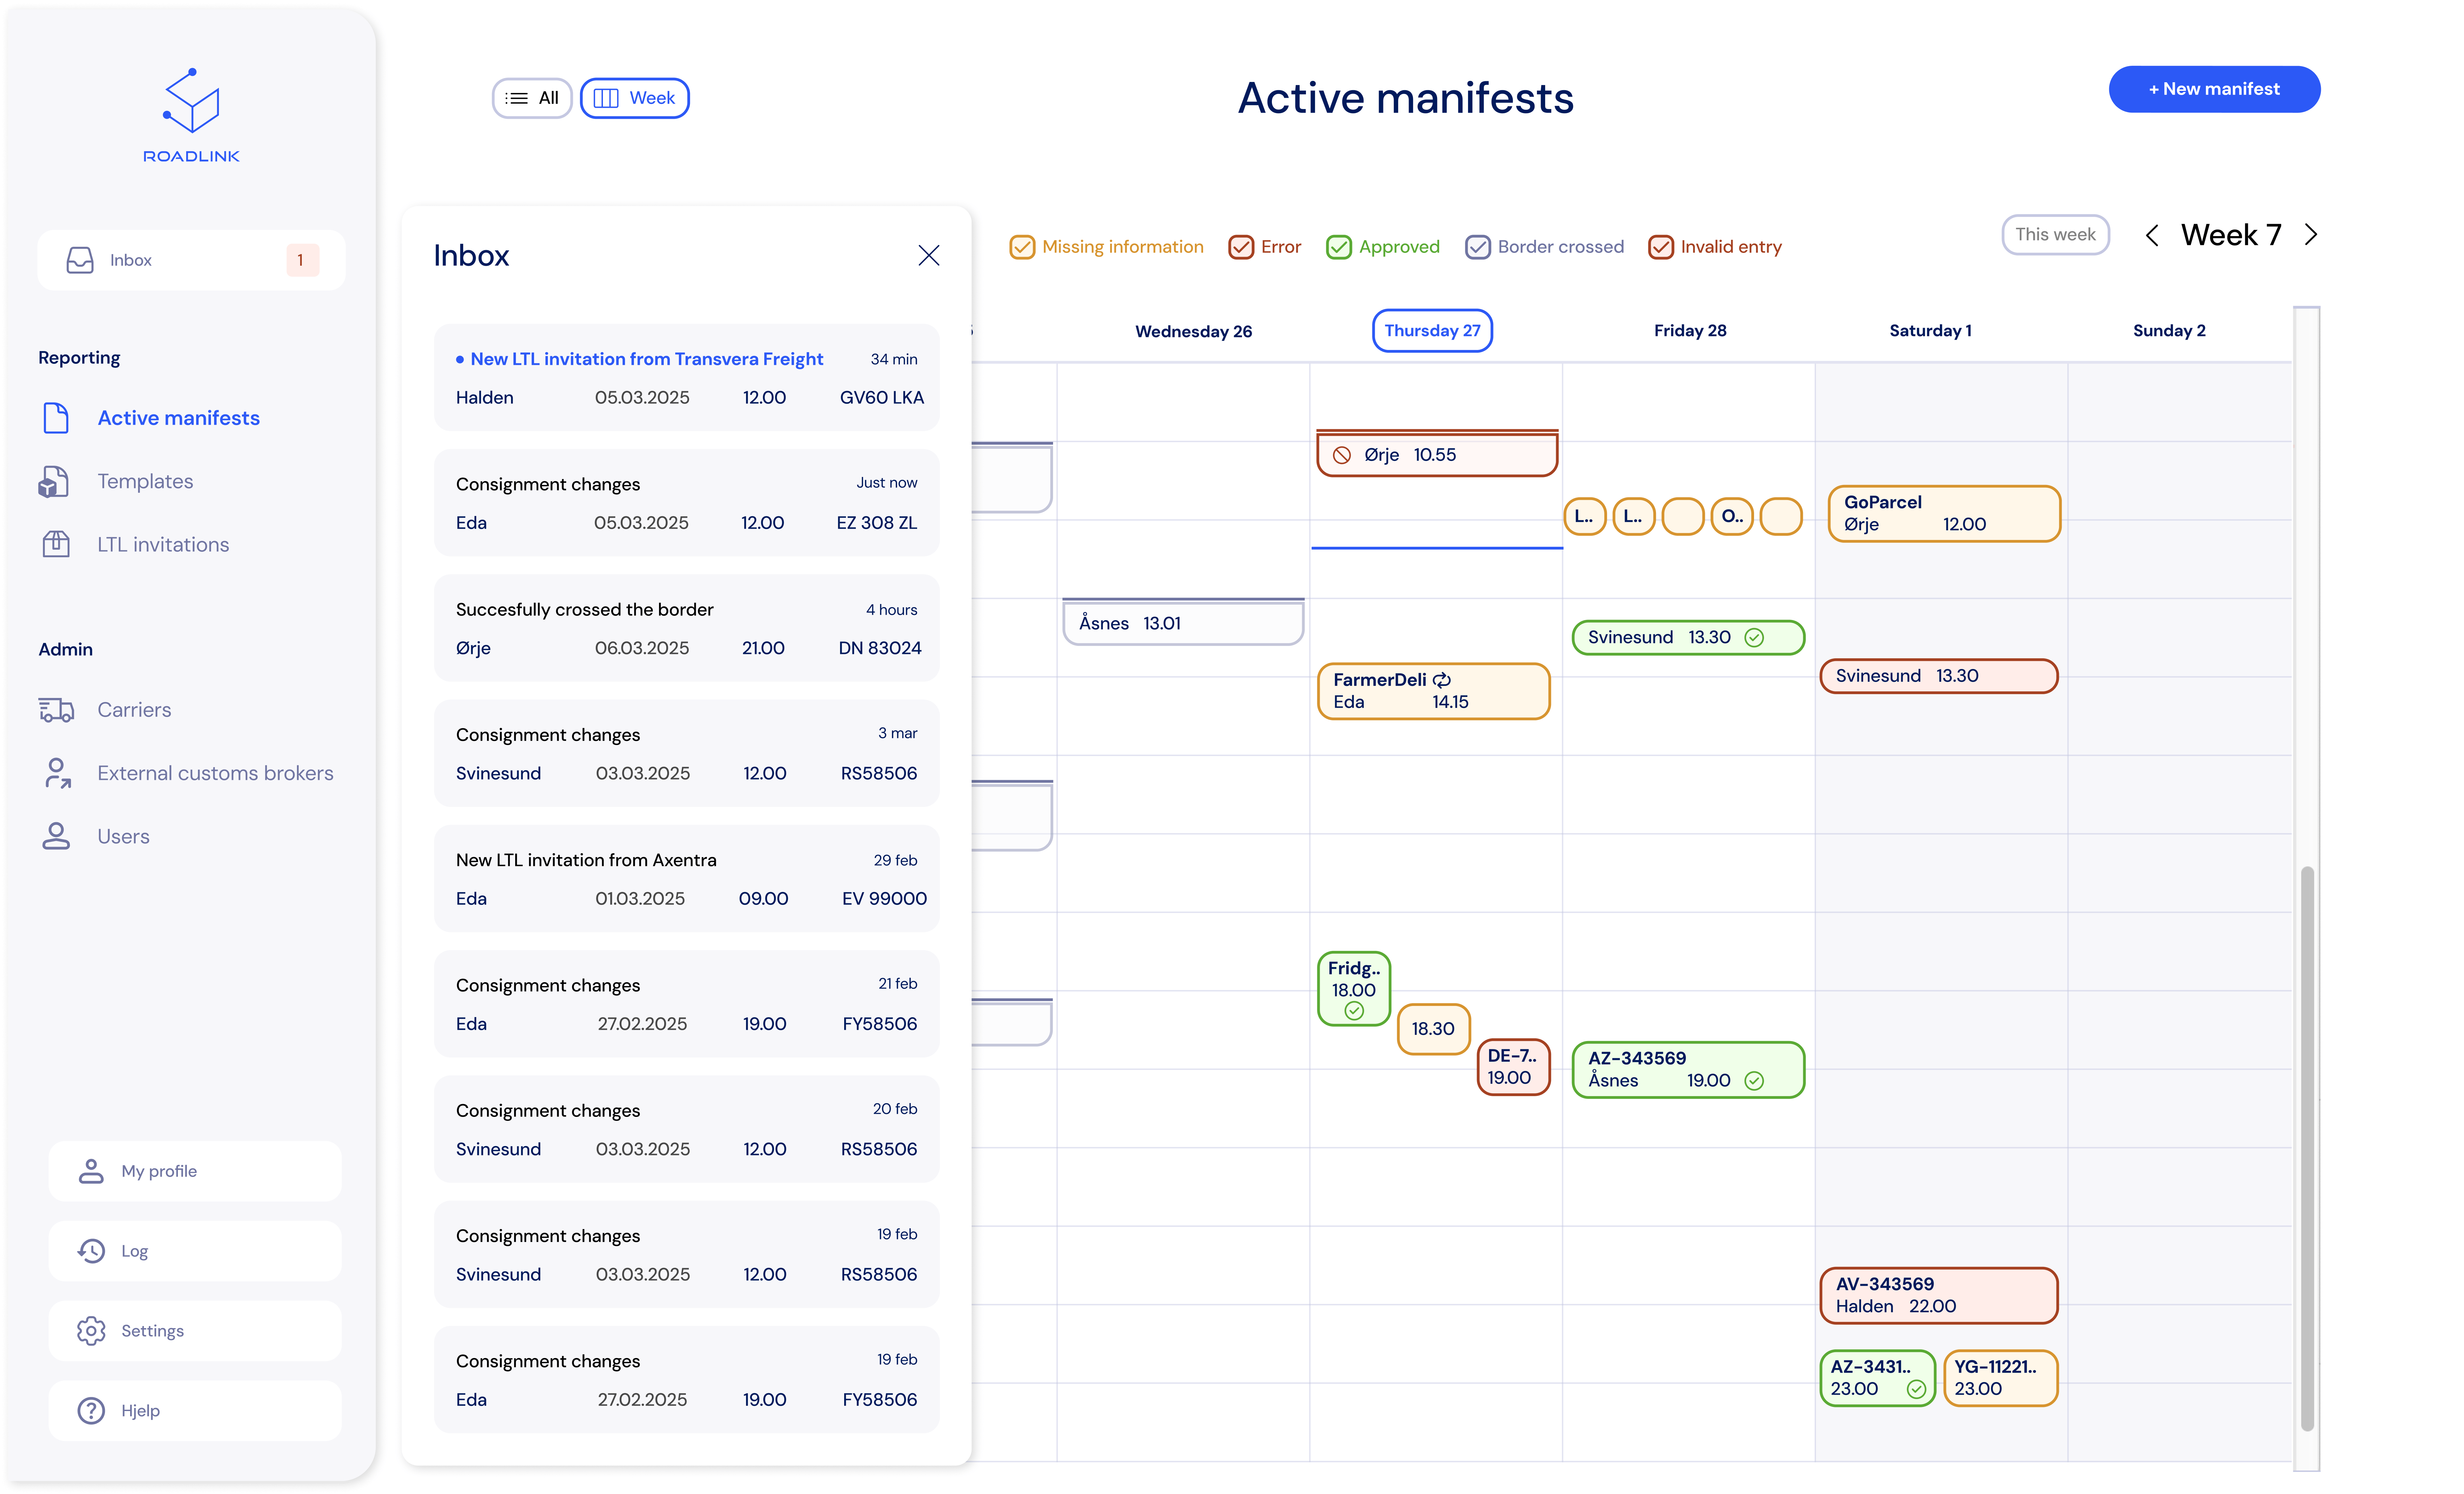This screenshot has width=2464, height=1494.
Task: Open My profile button
Action: (195, 1171)
